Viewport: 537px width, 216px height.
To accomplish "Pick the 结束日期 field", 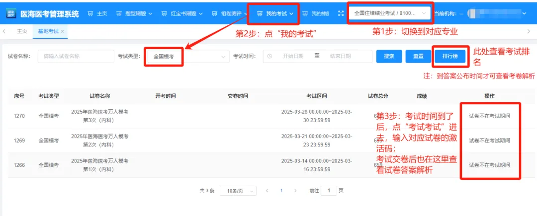I will pos(340,57).
